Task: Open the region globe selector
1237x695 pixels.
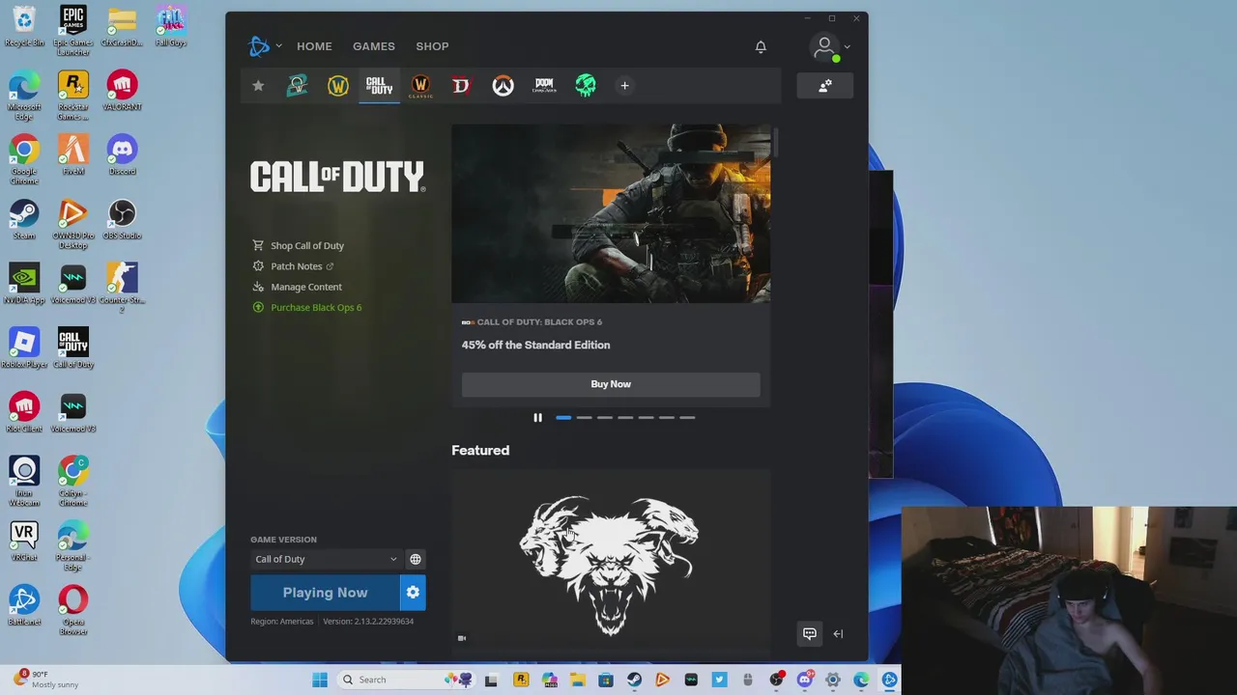Action: pos(416,559)
